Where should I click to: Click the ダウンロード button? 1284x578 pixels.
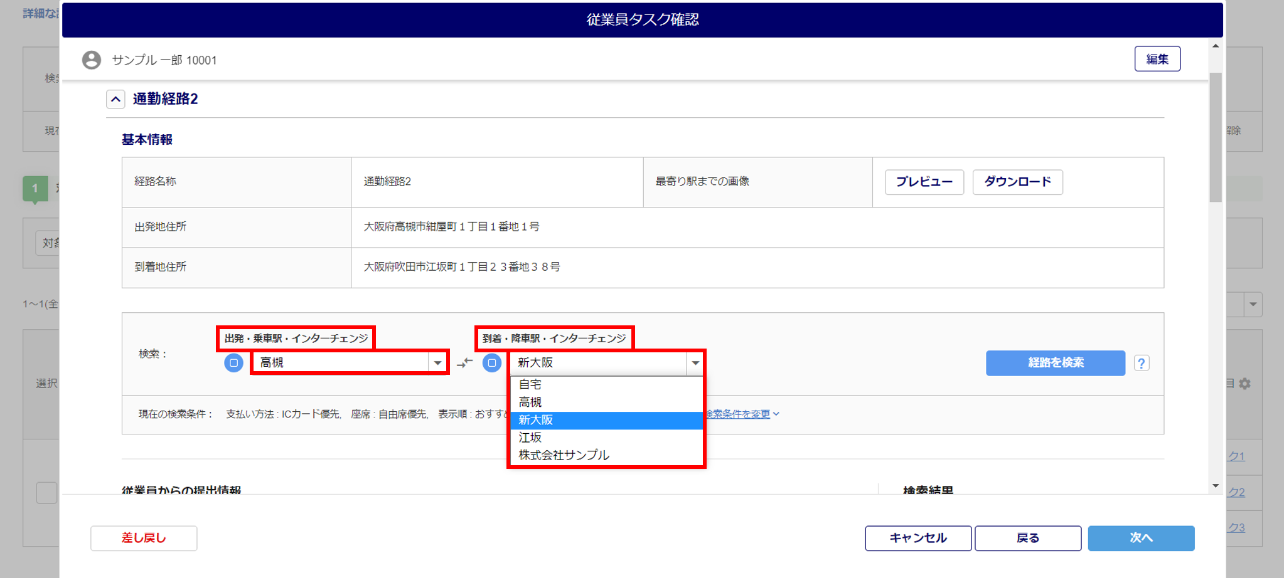pos(1017,182)
